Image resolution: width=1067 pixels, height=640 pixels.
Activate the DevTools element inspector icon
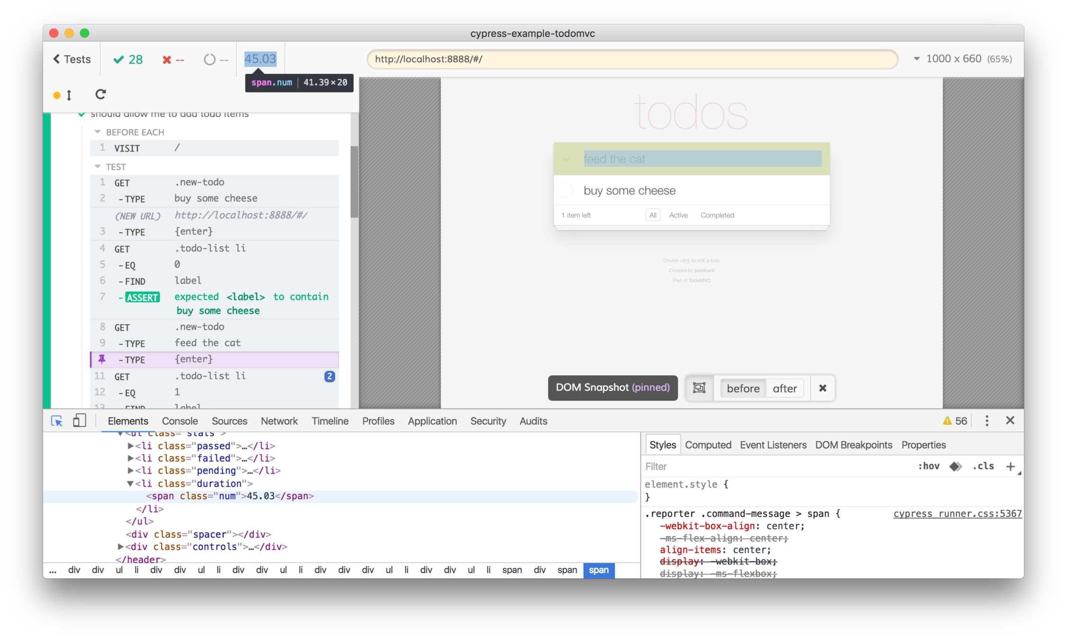point(56,421)
